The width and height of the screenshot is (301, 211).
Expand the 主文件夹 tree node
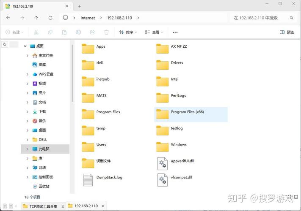(27, 55)
